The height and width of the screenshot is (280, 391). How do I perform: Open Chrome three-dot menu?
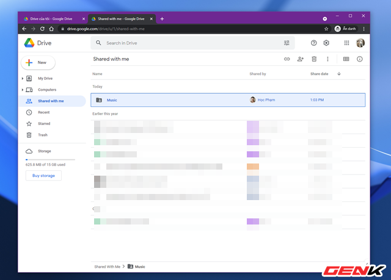click(364, 29)
